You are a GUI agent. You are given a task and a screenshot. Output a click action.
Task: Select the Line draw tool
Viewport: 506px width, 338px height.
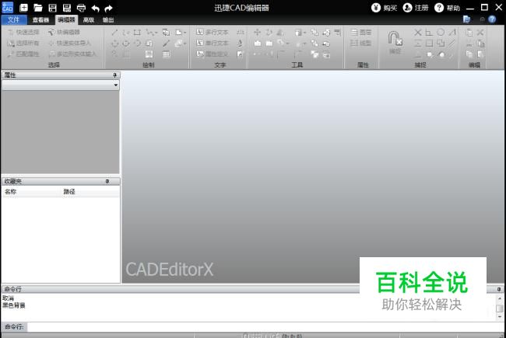point(114,32)
